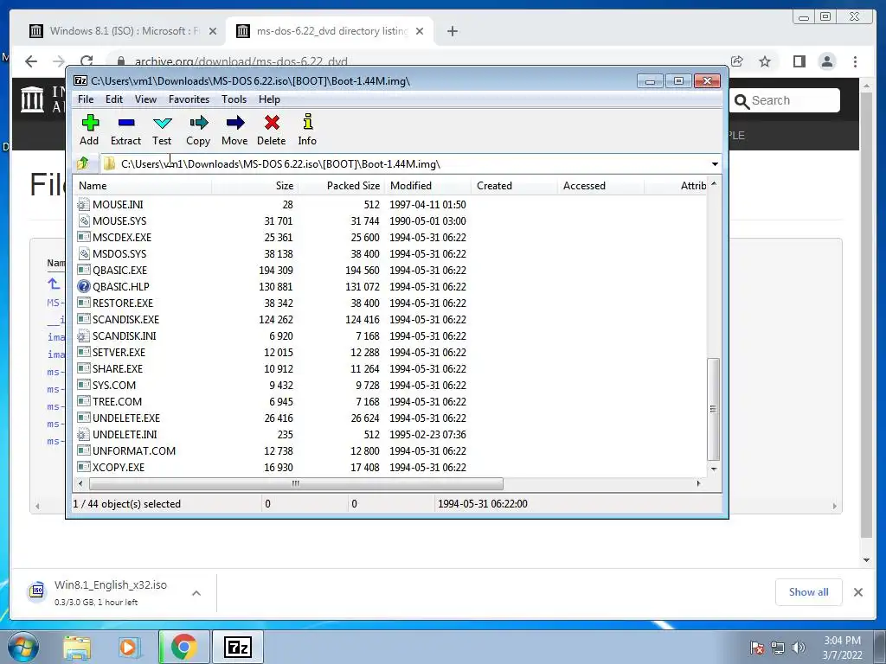886x664 pixels.
Task: Select the SYS.COM row
Action: coord(390,385)
